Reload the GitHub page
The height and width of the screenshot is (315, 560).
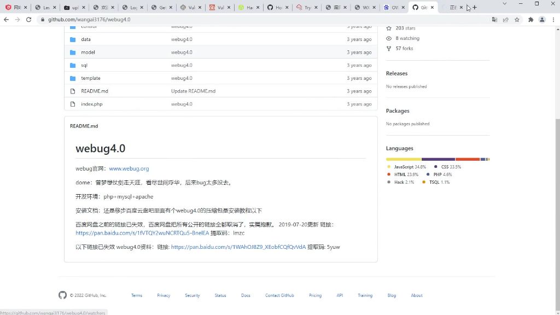pos(29,20)
